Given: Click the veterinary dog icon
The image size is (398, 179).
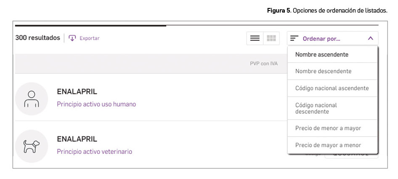Looking at the screenshot, I should (32, 146).
